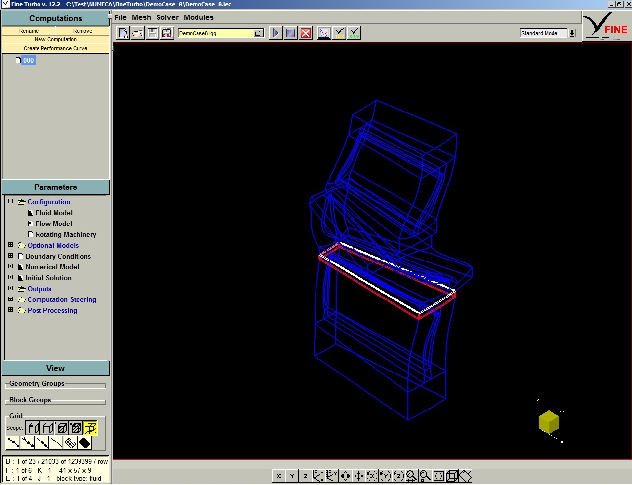The width and height of the screenshot is (632, 485).
Task: Expand the Boundary Conditions node
Action: [x=10, y=256]
